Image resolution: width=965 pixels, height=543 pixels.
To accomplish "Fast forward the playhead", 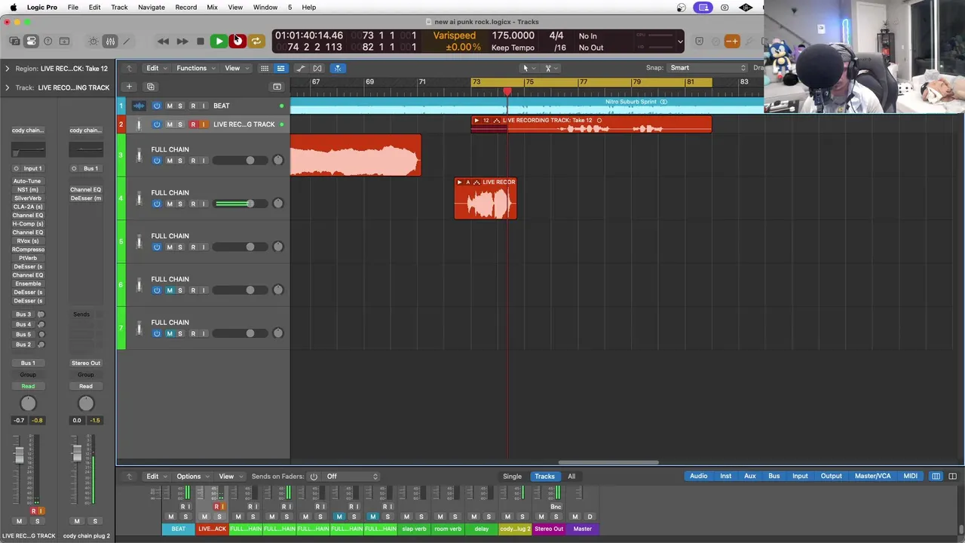I will click(182, 41).
